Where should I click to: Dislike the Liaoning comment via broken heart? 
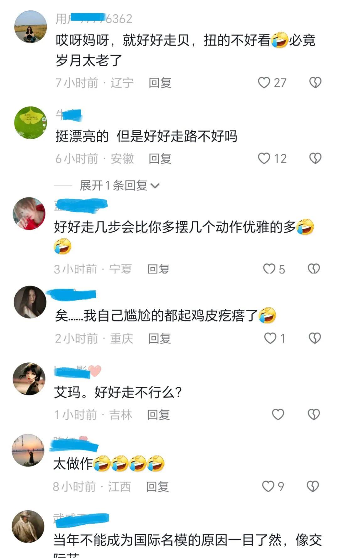(315, 83)
